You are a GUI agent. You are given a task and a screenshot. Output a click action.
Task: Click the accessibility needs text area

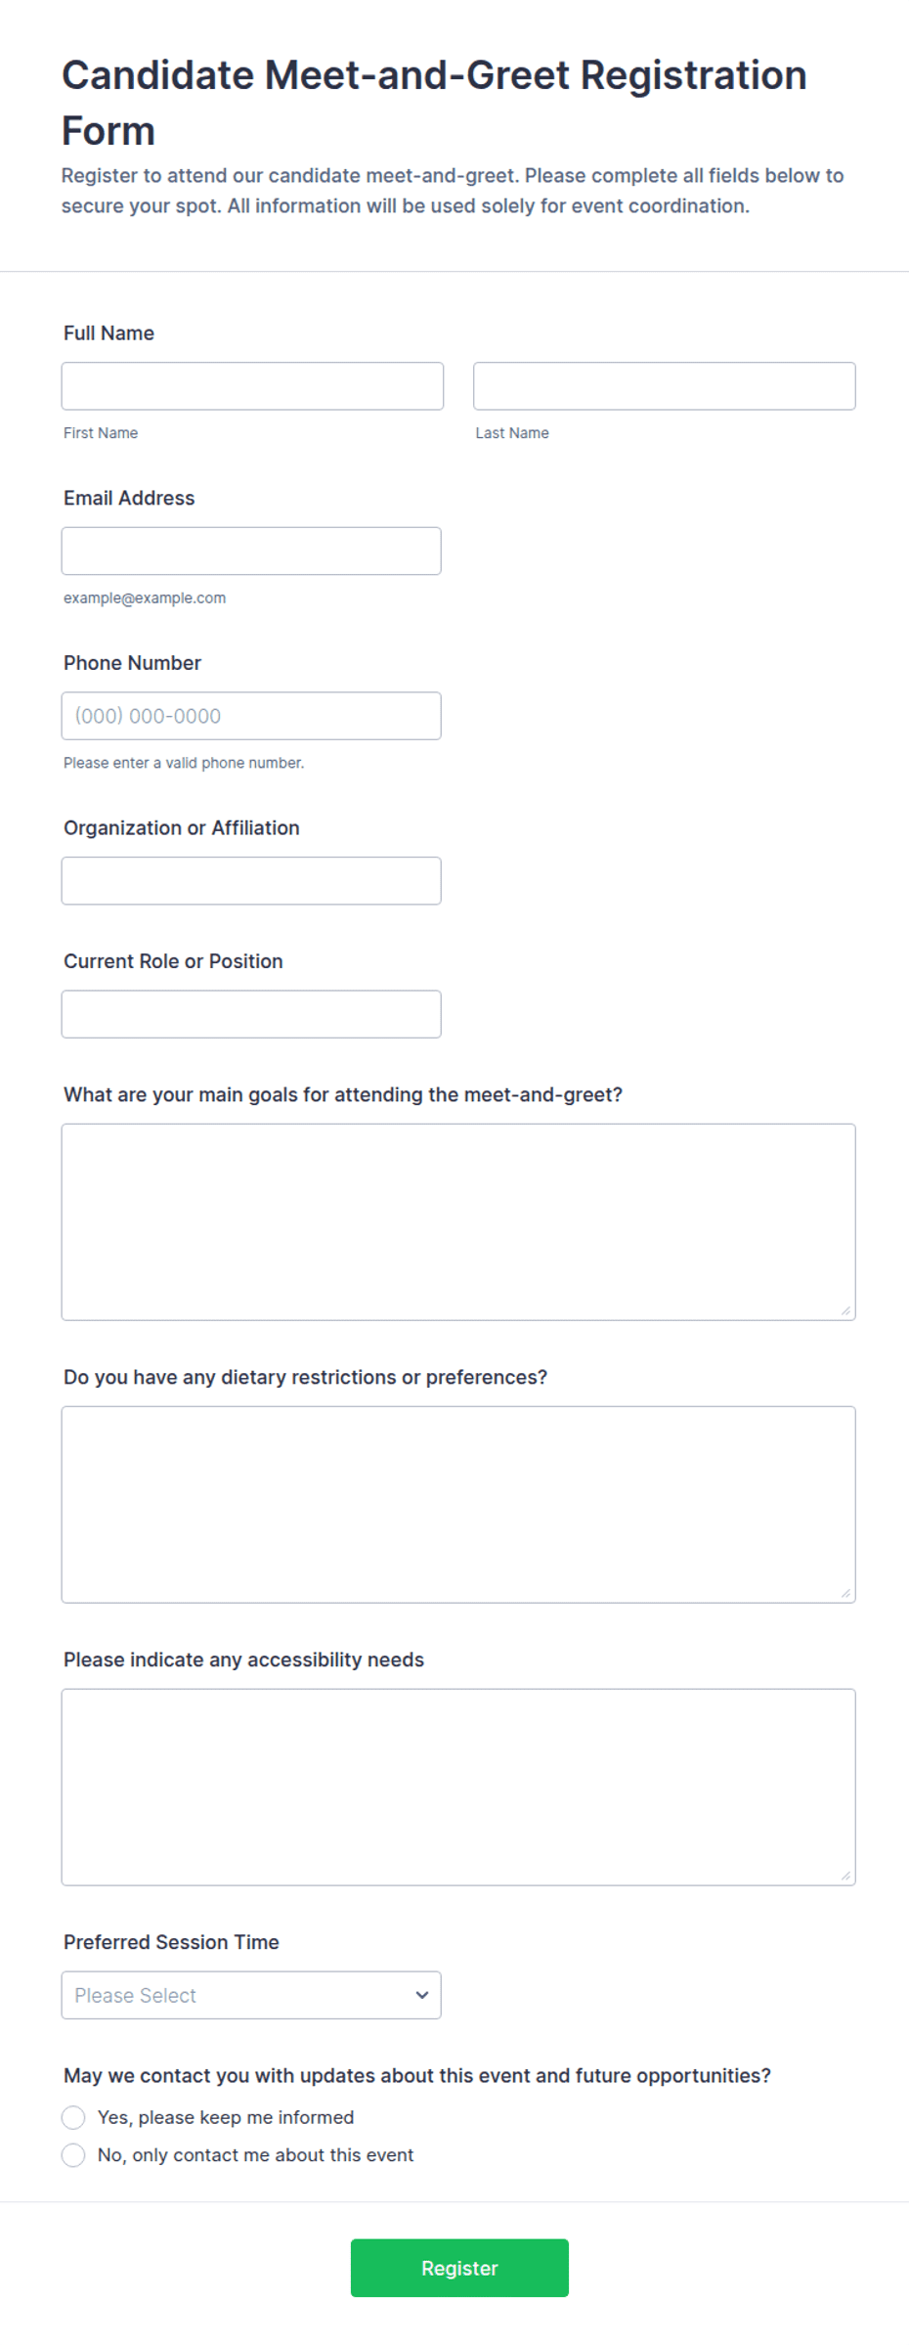(458, 1788)
